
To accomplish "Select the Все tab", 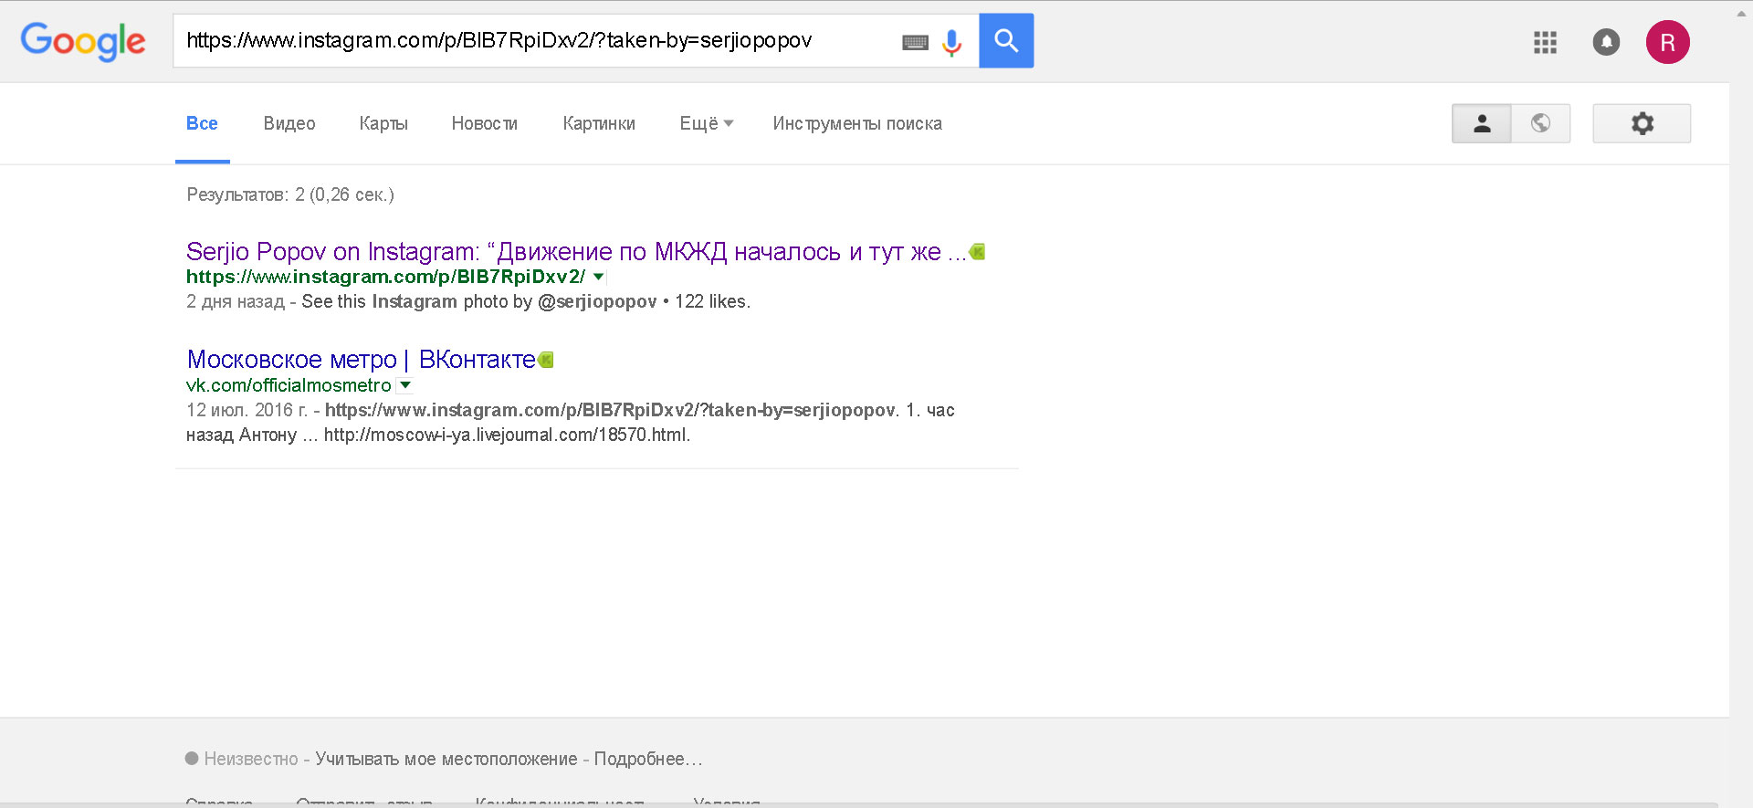I will click(x=202, y=123).
